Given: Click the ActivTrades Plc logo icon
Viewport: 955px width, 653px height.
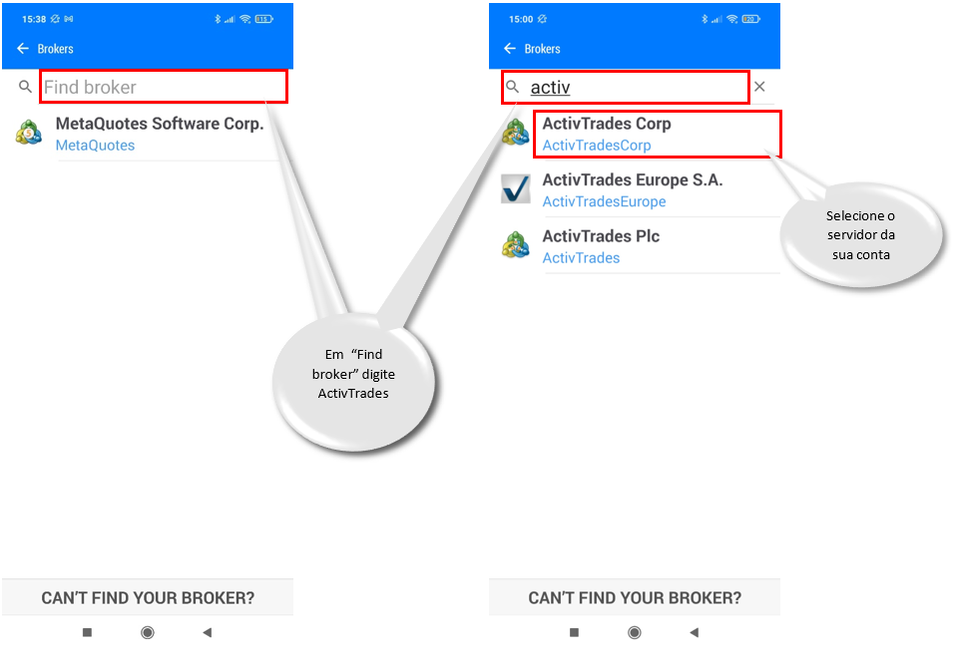Looking at the screenshot, I should tap(516, 244).
